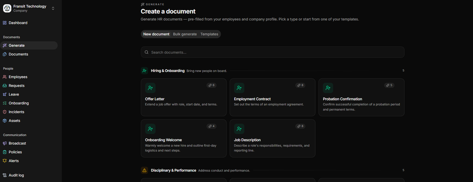
Task: Go to the Employees page
Action: click(18, 77)
